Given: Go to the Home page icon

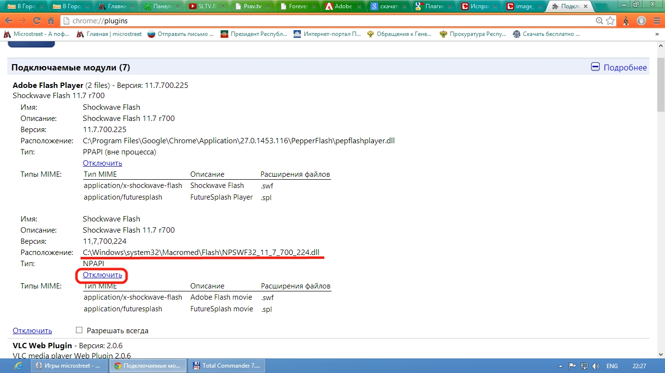Looking at the screenshot, I should (51, 21).
